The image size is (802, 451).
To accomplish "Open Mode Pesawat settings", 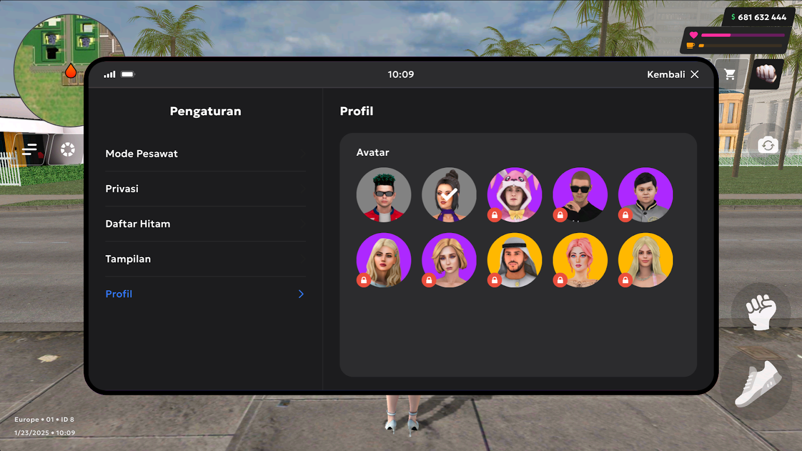I will coord(206,154).
